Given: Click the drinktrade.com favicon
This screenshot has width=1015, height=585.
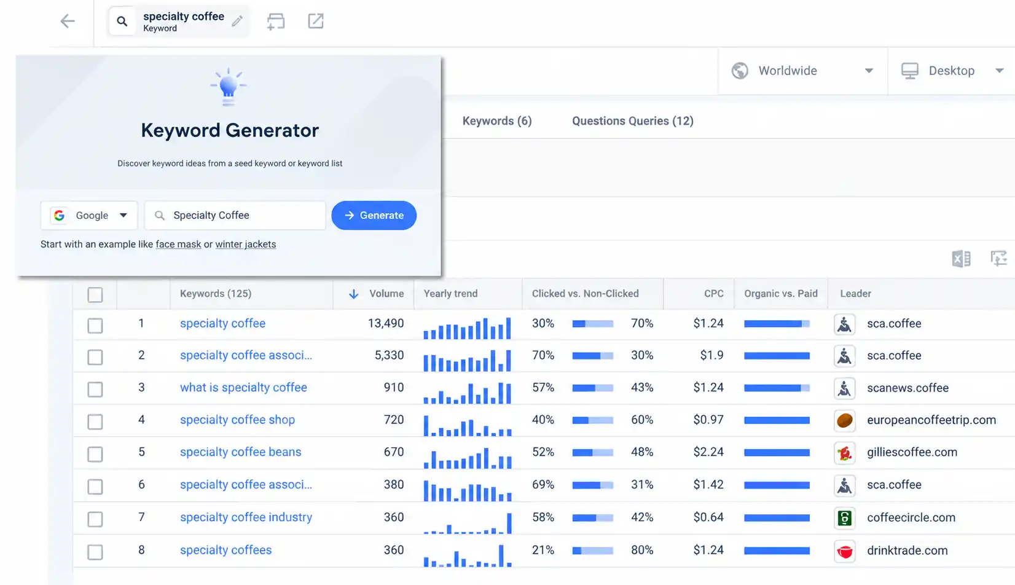Looking at the screenshot, I should point(845,551).
